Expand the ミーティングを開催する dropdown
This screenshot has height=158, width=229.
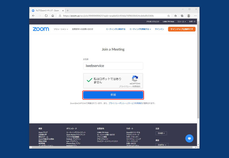coord(140,29)
